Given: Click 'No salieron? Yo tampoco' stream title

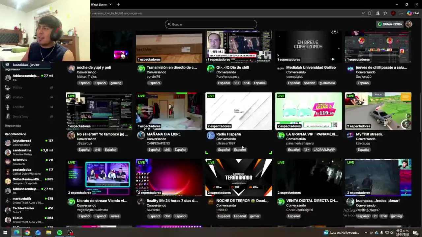Looking at the screenshot, I should pos(103,134).
